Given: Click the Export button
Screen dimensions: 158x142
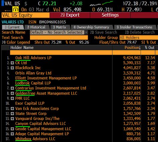Looking at the screenshot, I should (x=70, y=15).
